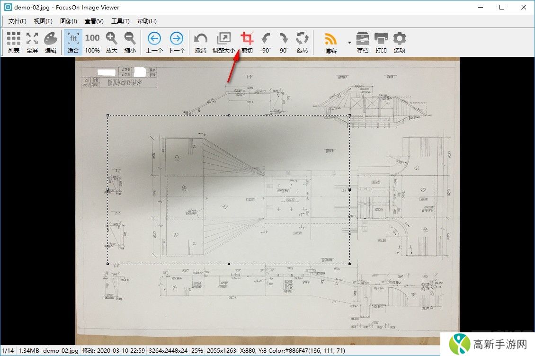The height and width of the screenshot is (356, 535).
Task: Rotate image 90 degrees counterclockwise
Action: 265,42
